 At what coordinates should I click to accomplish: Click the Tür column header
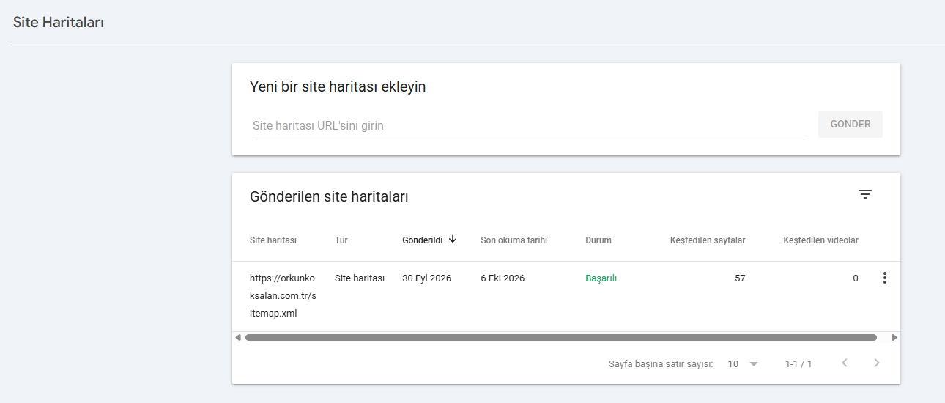coord(341,240)
